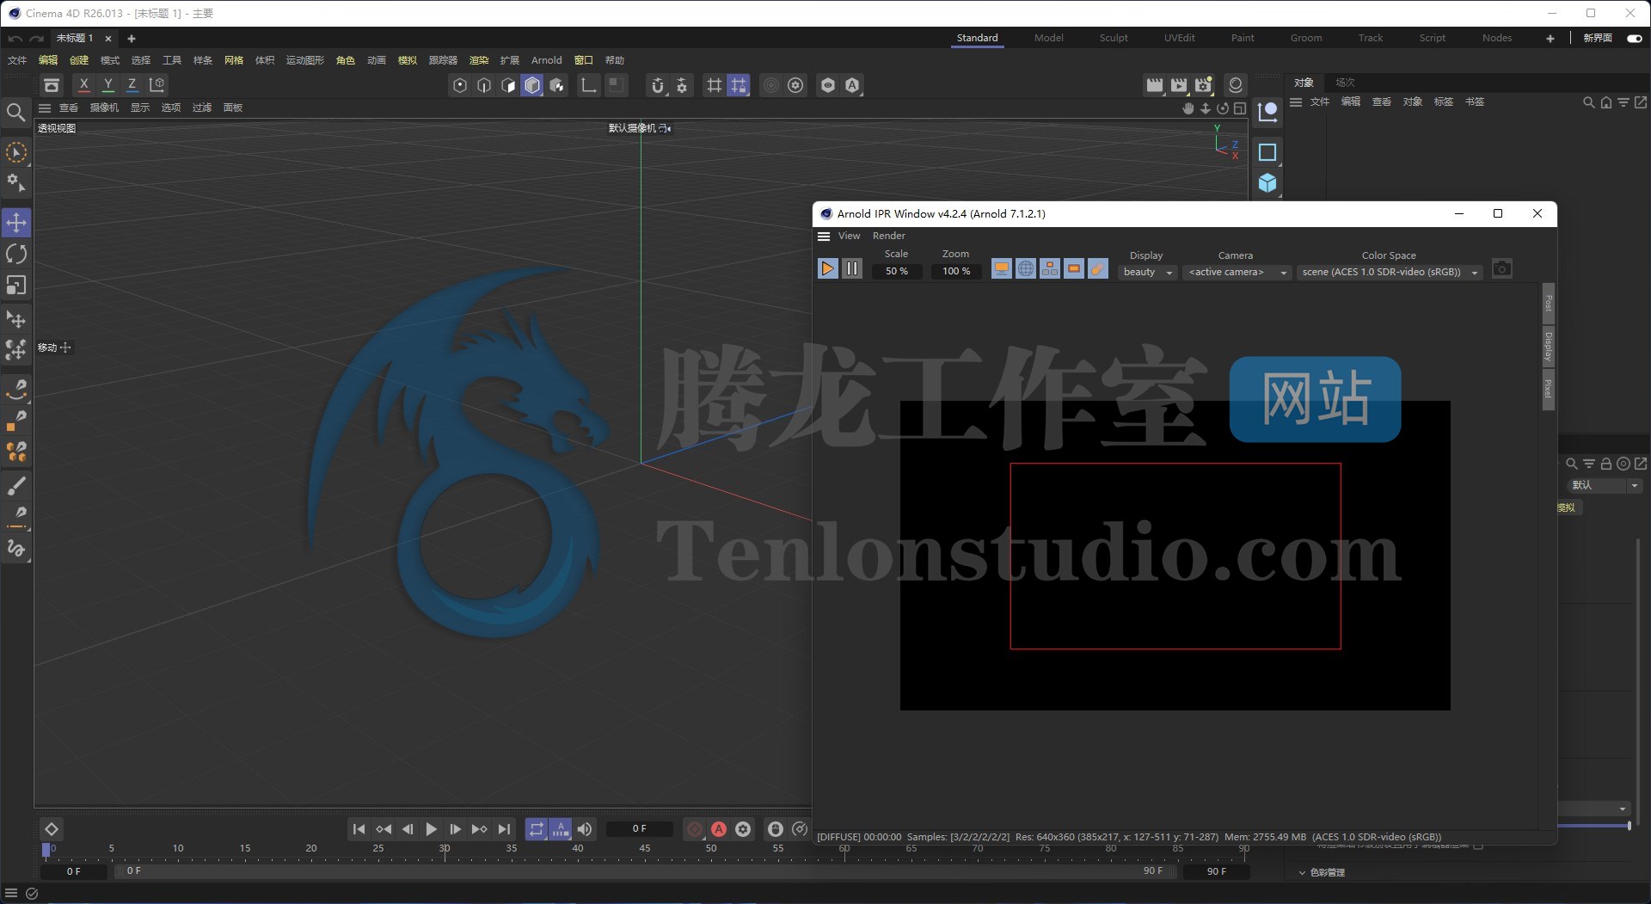Switch to the 对象 tab
Image resolution: width=1651 pixels, height=904 pixels.
(x=1304, y=83)
